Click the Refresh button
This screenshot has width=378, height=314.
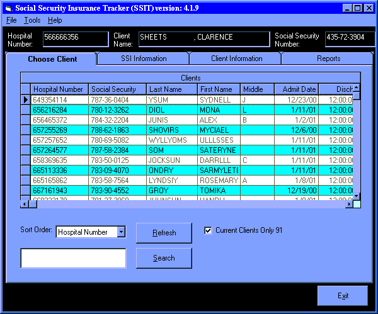[164, 233]
